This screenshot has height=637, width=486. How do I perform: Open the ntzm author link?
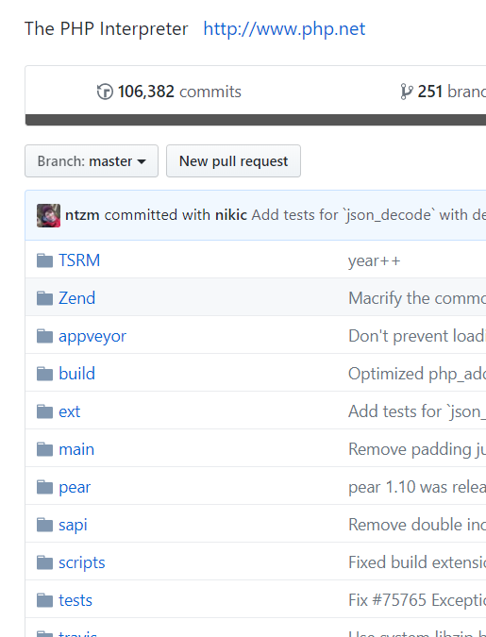click(82, 214)
